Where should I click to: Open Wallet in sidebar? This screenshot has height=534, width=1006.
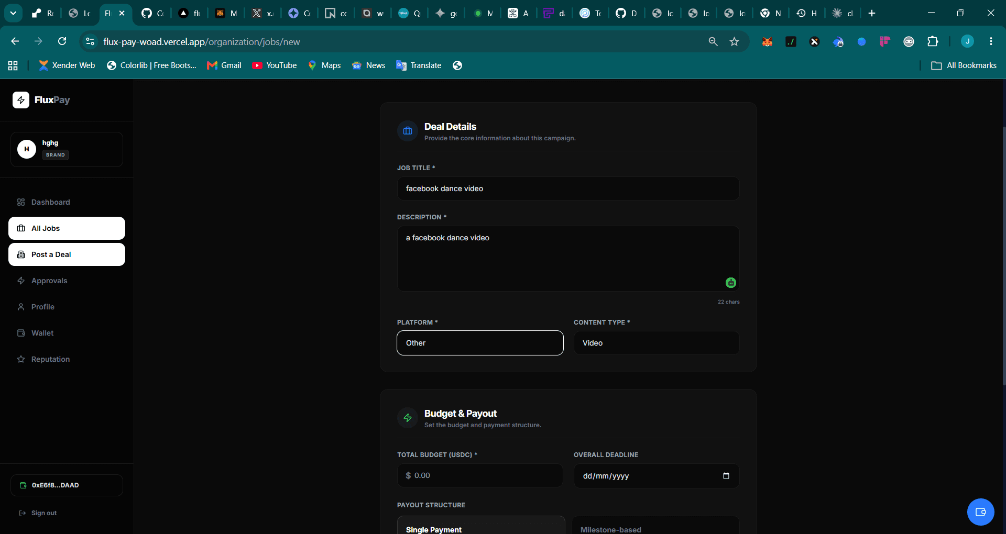[x=67, y=333]
